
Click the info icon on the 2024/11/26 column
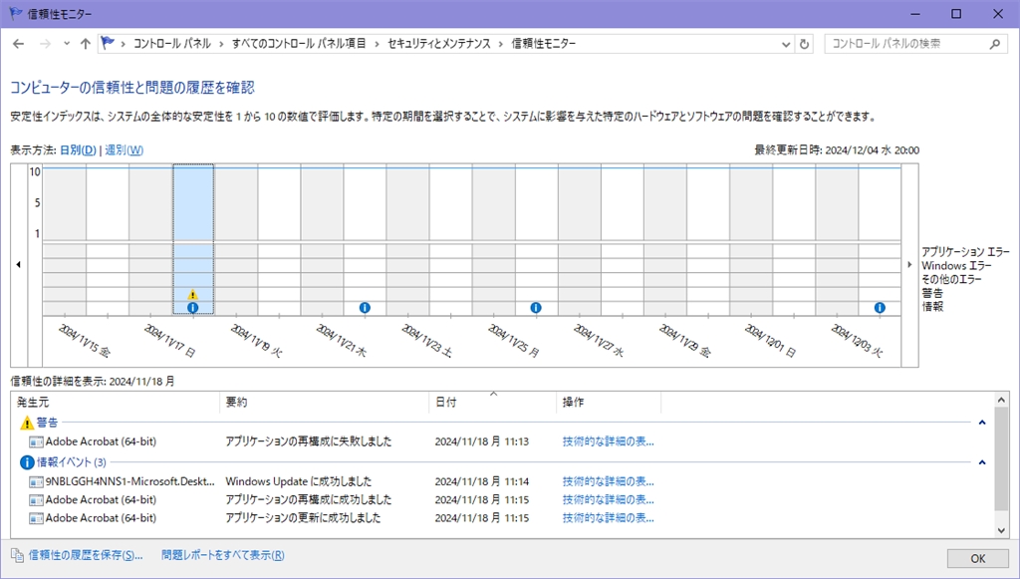point(536,308)
